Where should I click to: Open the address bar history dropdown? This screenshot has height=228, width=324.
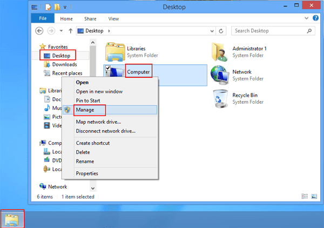(212, 31)
